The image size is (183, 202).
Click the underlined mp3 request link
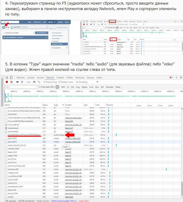(x=24, y=135)
